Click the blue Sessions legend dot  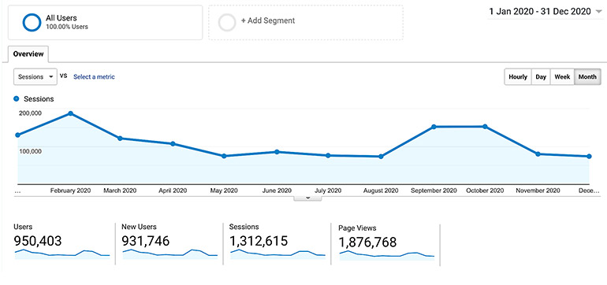tap(17, 98)
